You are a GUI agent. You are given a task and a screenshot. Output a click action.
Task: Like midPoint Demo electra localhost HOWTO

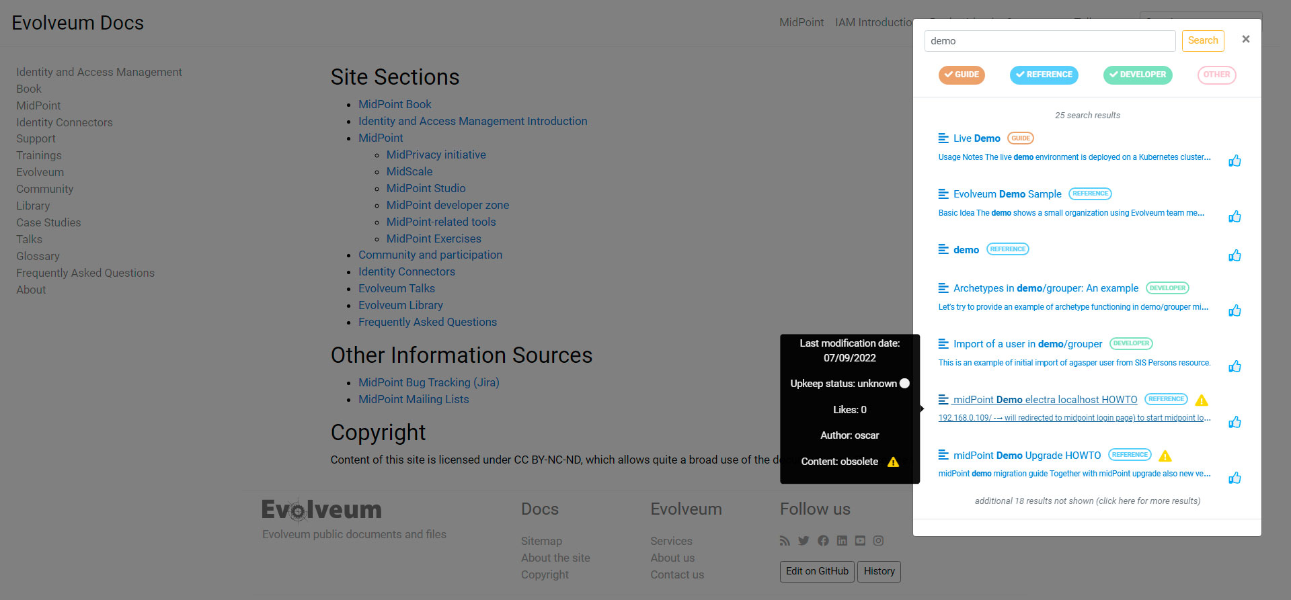(x=1235, y=422)
